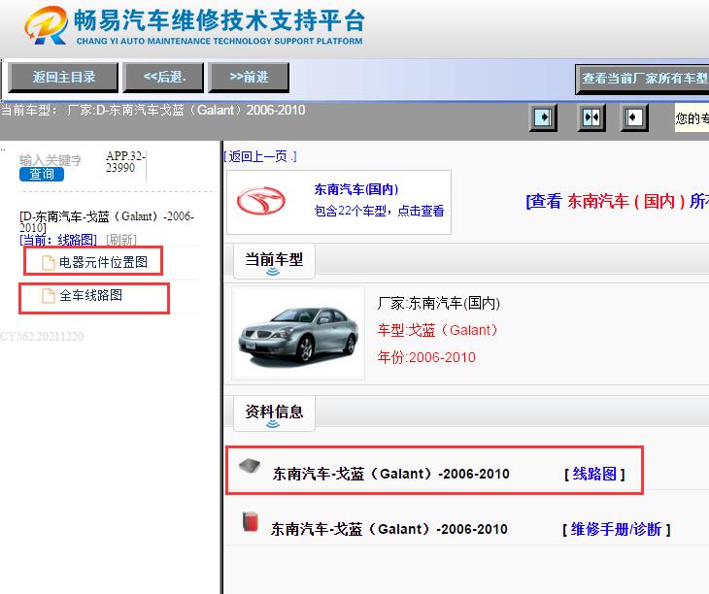Open 东南汽车(国内) manufacturer link
Viewport: 709px width, 594px height.
point(356,189)
